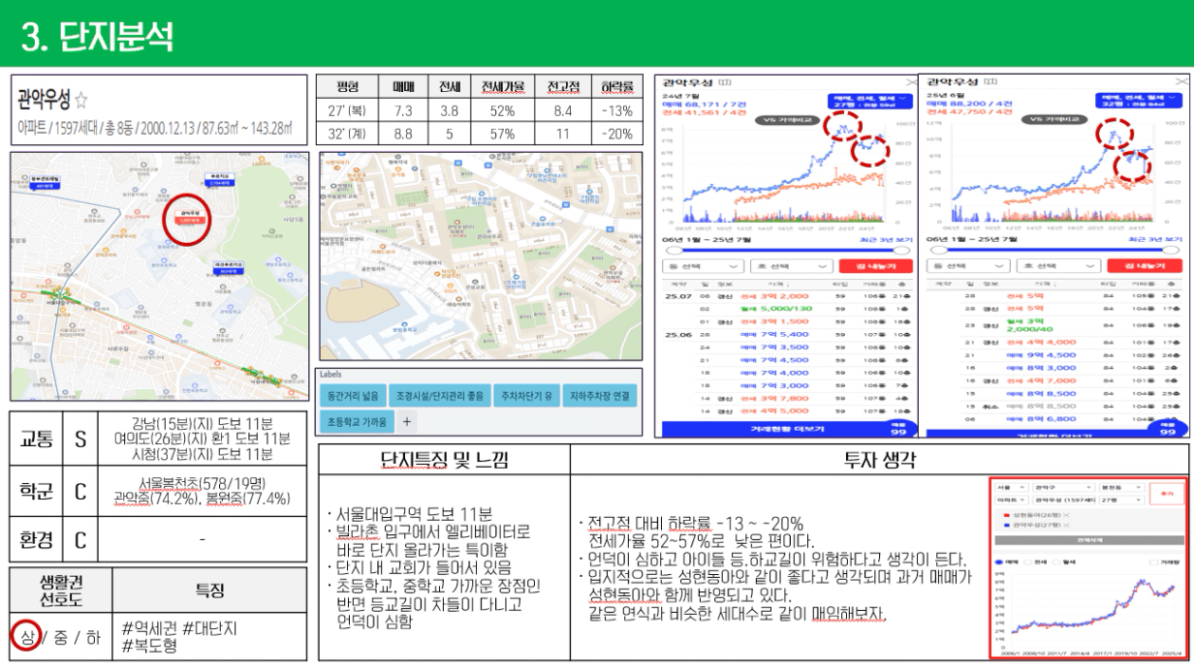Image resolution: width=1194 pixels, height=667 pixels.
Task: Click 최근 3년 보기 link in 27평 panel
Action: pyautogui.click(x=887, y=239)
